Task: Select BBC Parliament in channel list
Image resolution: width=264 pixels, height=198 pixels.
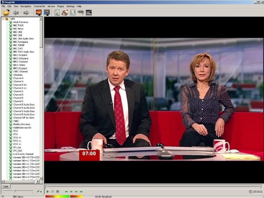Action: 20,42
